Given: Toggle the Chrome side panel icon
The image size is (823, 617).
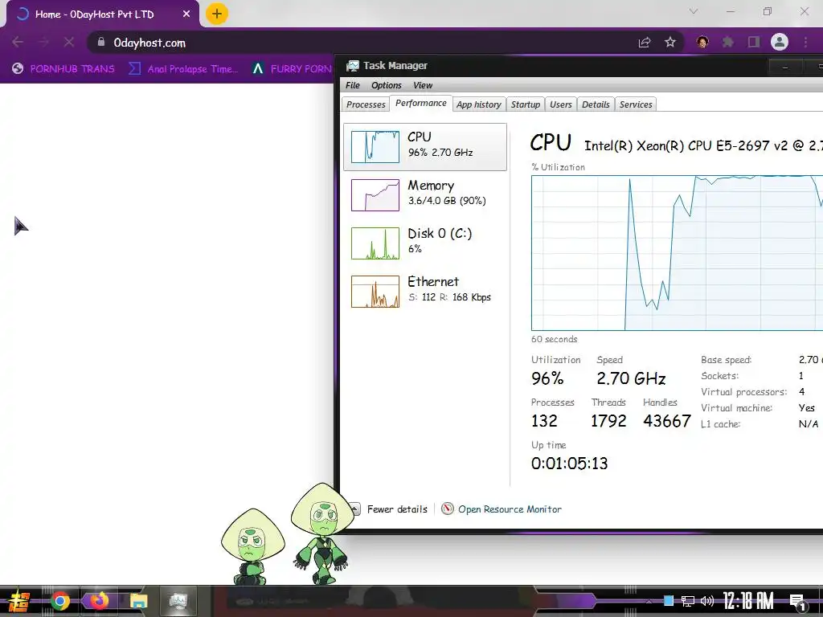Looking at the screenshot, I should pos(754,42).
